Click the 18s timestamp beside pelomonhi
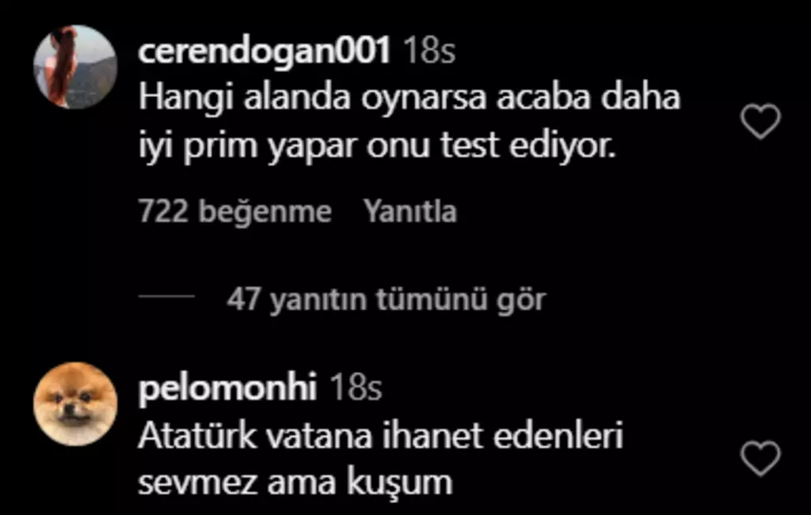This screenshot has height=515, width=811. click(356, 388)
